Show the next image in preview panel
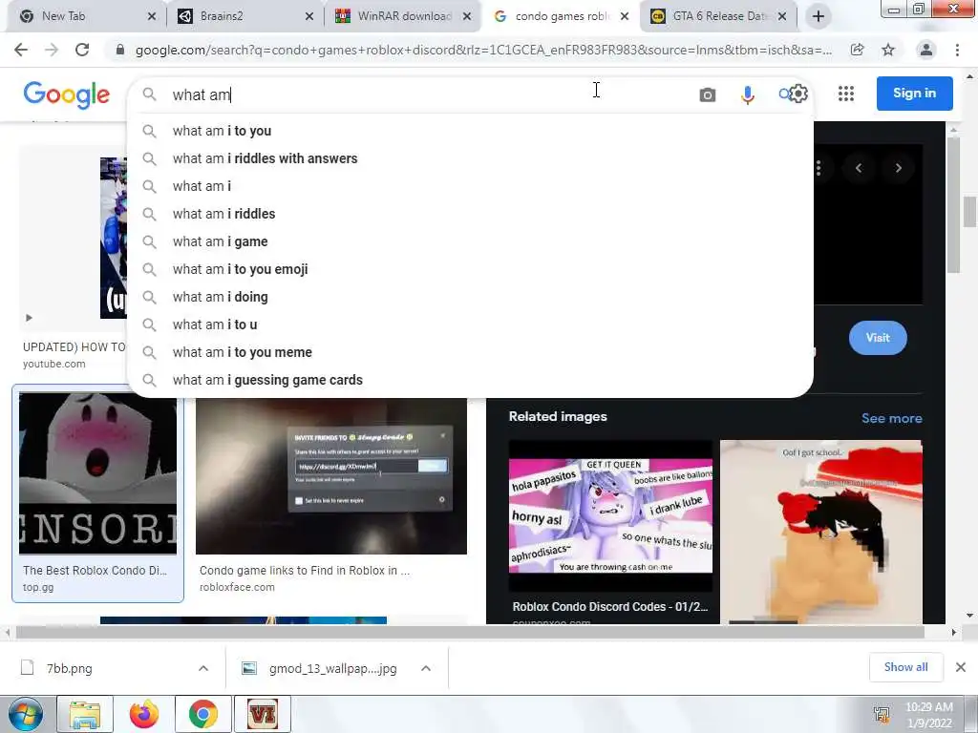The height and width of the screenshot is (733, 978). (898, 168)
